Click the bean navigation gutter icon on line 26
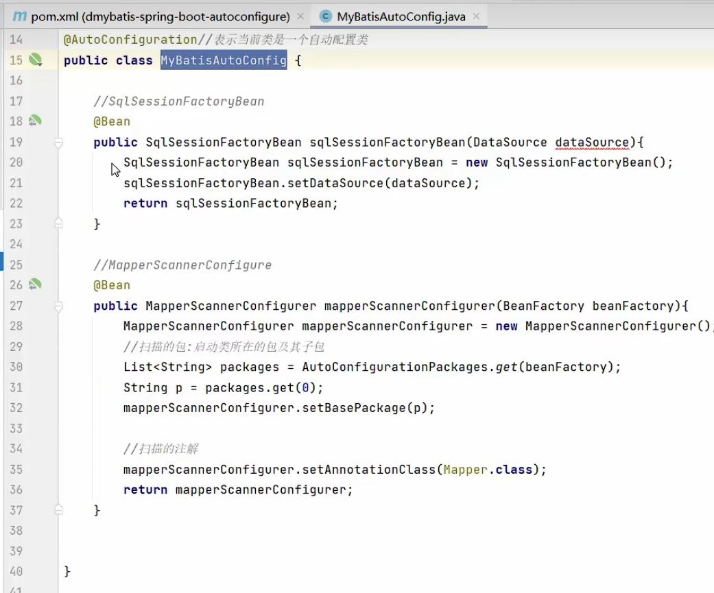714x593 pixels. (x=35, y=285)
